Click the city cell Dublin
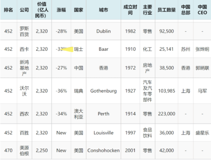Image resolution: width=211 pixels, height=160 pixels. point(104,31)
